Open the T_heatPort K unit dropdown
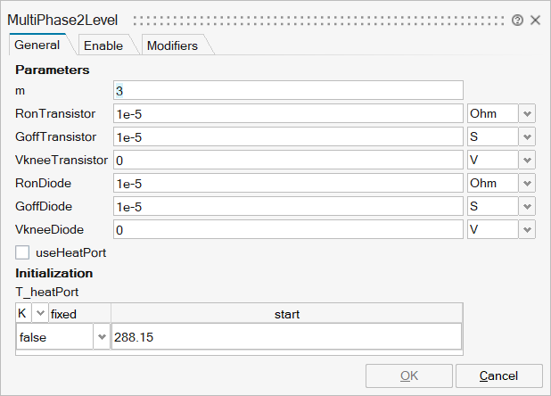Viewport: 551px width, 396px height. (x=39, y=314)
